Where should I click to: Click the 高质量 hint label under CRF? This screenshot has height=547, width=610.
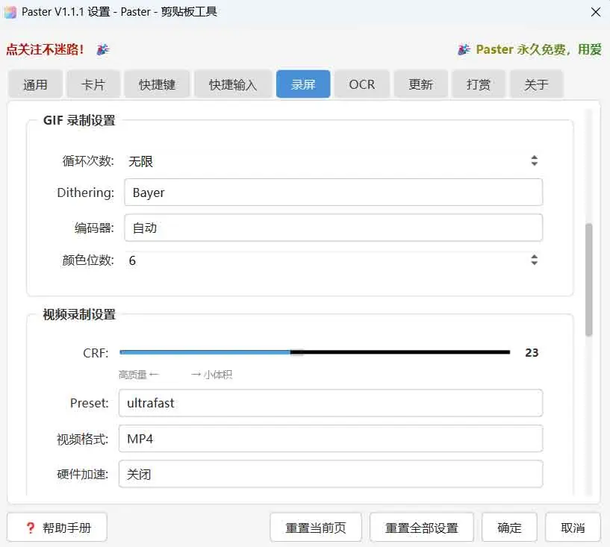pyautogui.click(x=138, y=375)
